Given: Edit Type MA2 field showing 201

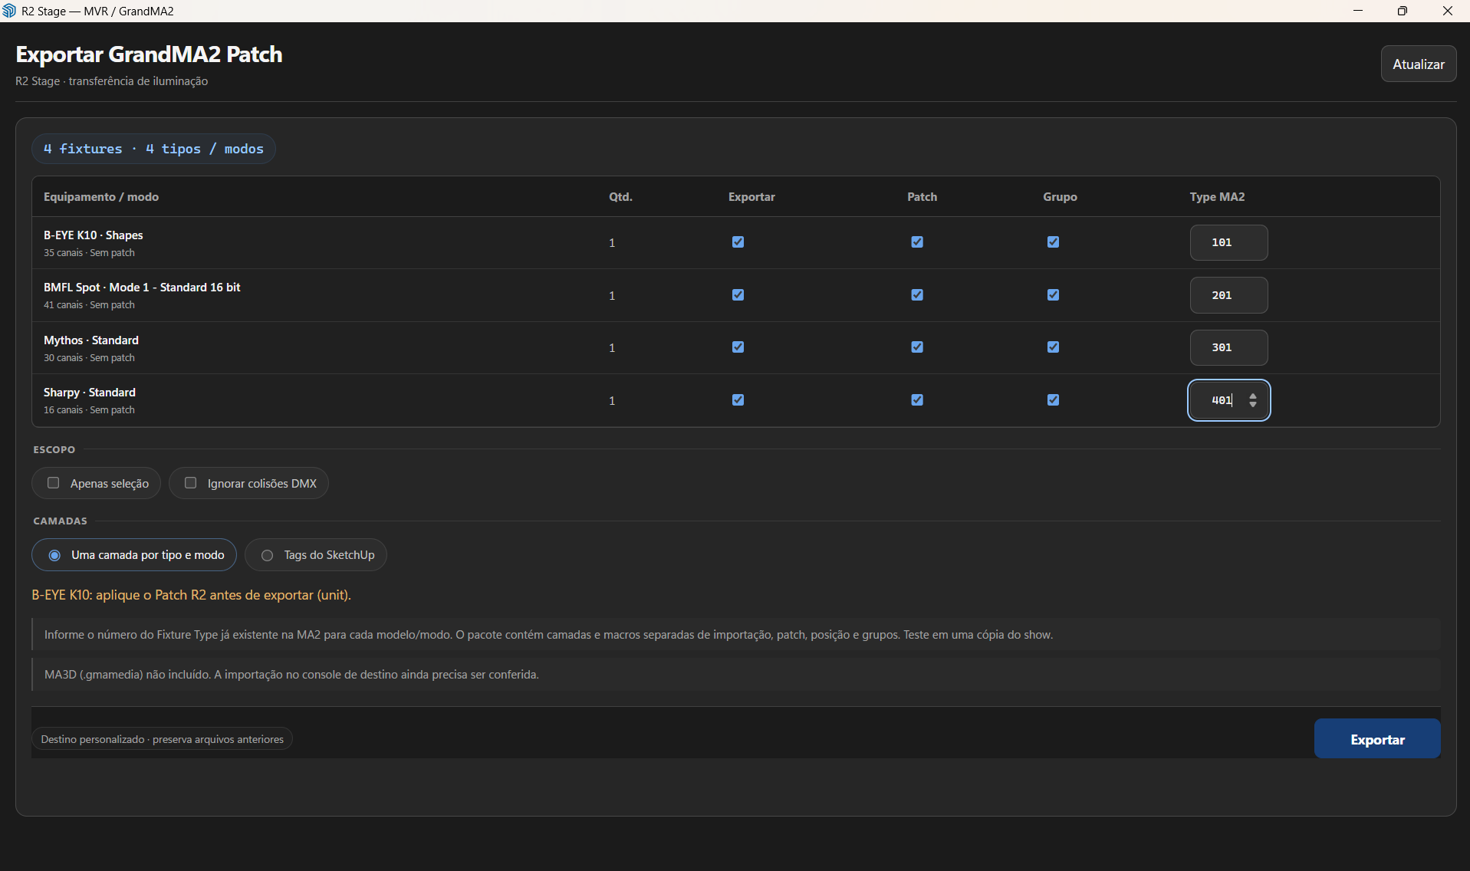Looking at the screenshot, I should 1228,295.
